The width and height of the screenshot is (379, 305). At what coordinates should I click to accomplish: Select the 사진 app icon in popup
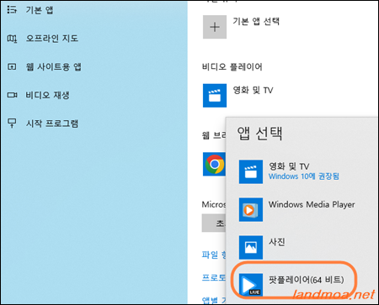point(251,247)
